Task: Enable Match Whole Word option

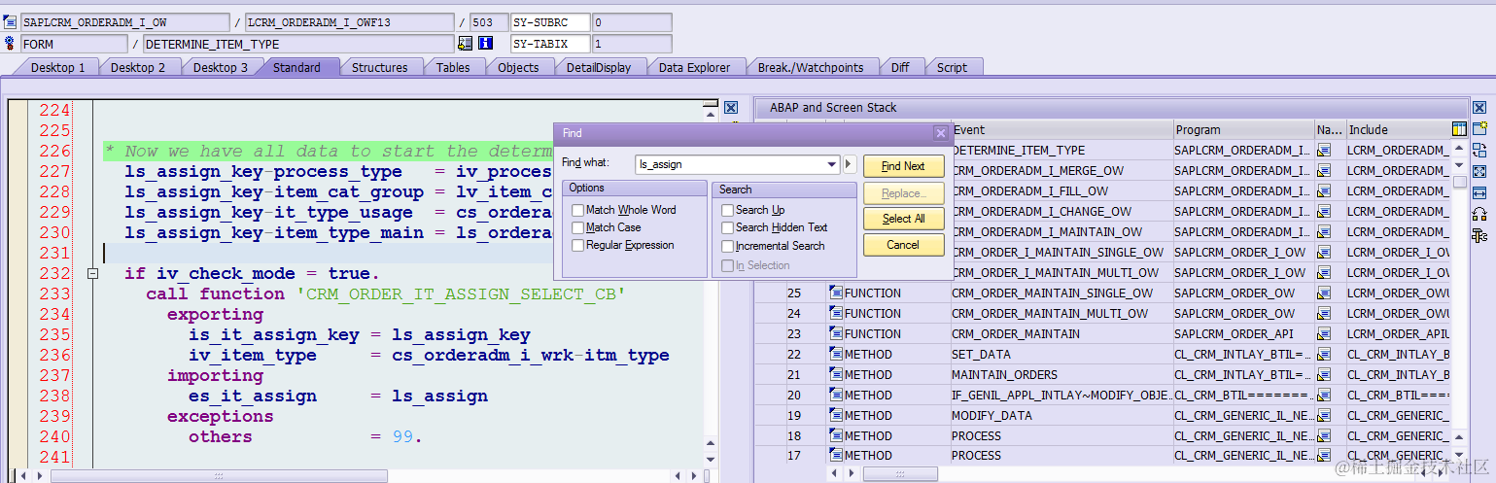Action: [x=578, y=210]
